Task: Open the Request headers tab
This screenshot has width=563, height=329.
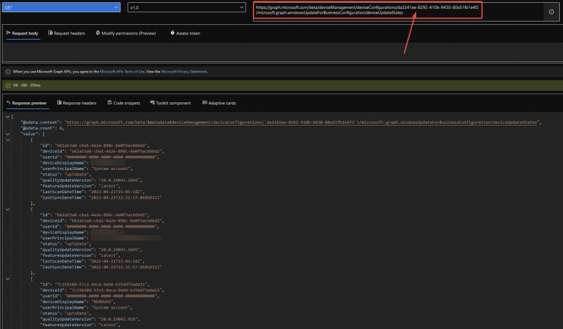Action: [67, 33]
